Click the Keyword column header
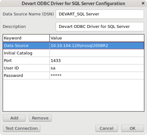 26,38
